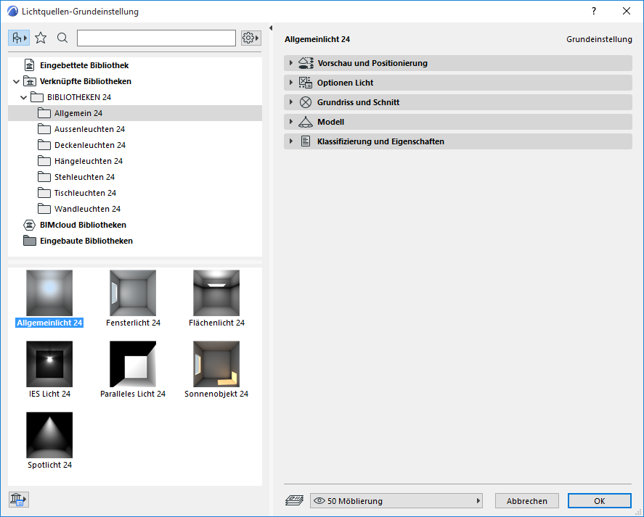Image resolution: width=644 pixels, height=517 pixels.
Task: Select Fensterlicht 24 thumbnail
Action: click(133, 293)
